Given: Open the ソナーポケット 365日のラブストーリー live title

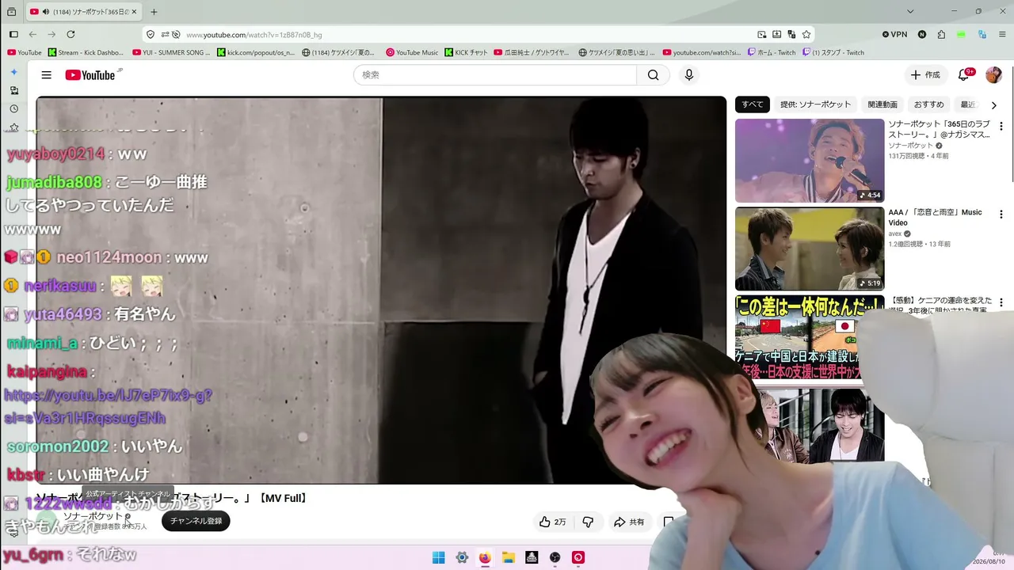Looking at the screenshot, I should [939, 130].
